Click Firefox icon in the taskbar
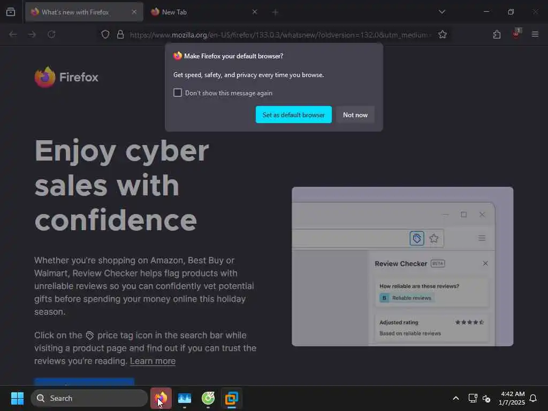This screenshot has height=411, width=548. coord(161,398)
